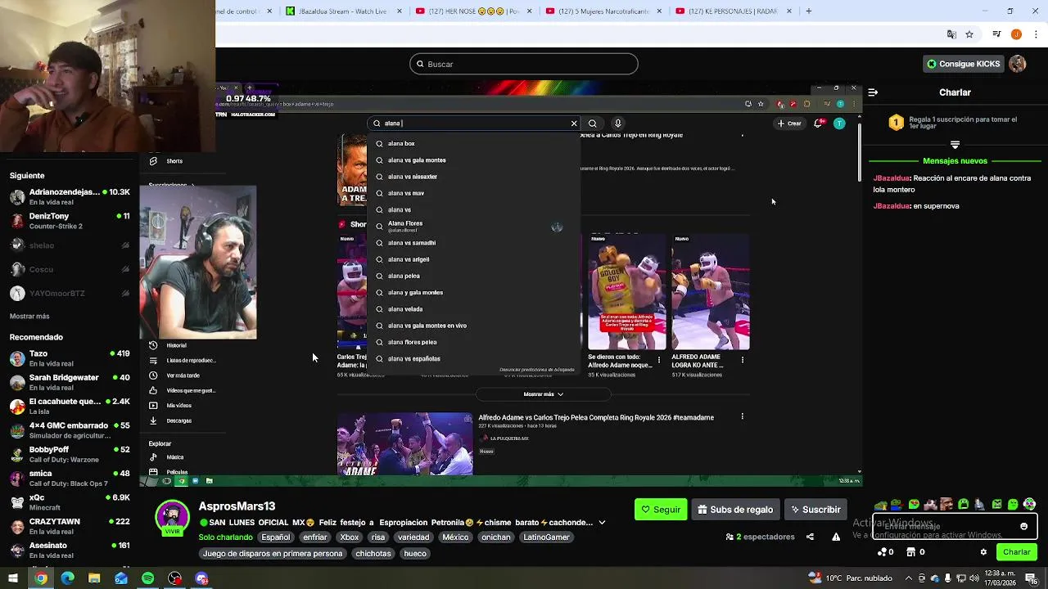Open Tazo recommended channel
Screen dimensions: 1048x589
click(70, 358)
